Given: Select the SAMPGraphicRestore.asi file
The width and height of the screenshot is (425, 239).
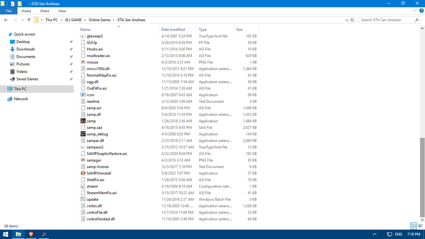Looking at the screenshot, I should click(x=107, y=154).
